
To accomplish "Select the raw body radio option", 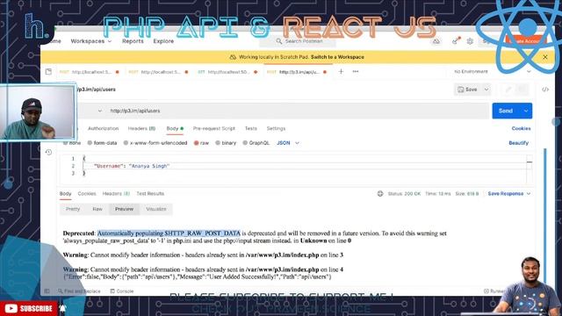I will (x=201, y=143).
